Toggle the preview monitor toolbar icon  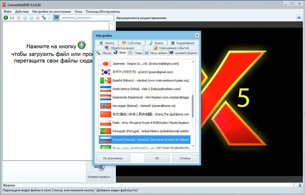click(56, 18)
